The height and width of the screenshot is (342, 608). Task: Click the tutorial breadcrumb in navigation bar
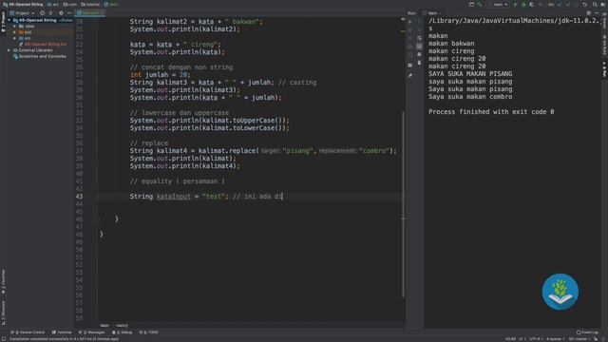pos(90,4)
